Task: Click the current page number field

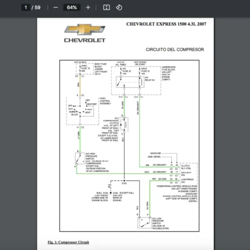Action: [26, 7]
